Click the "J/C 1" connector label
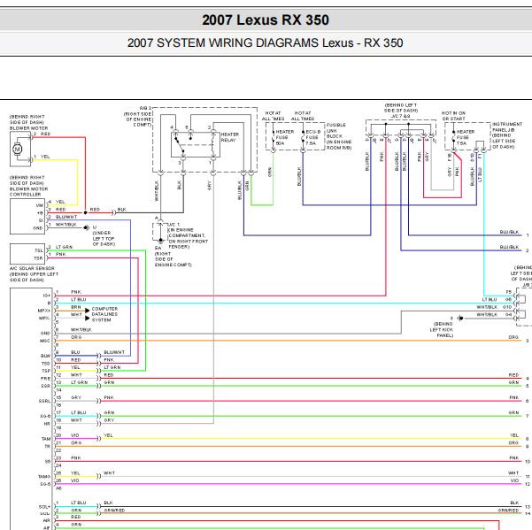Screen dimensions: 532x530 (173, 225)
